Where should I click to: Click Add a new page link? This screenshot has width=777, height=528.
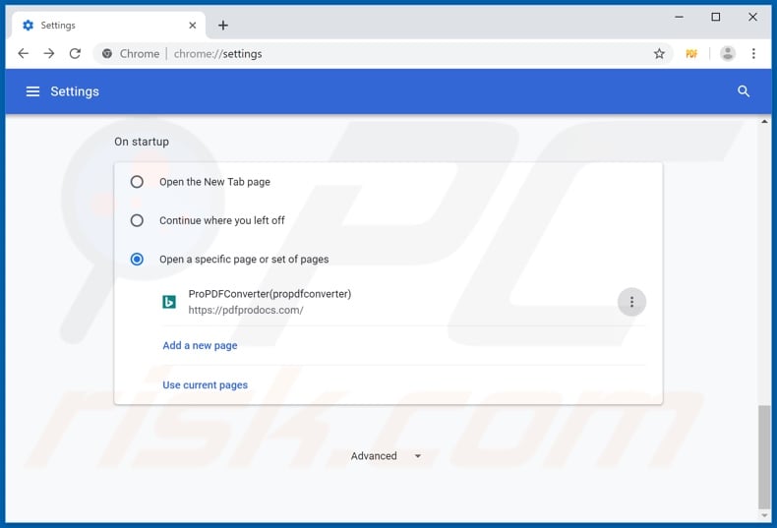tap(201, 345)
